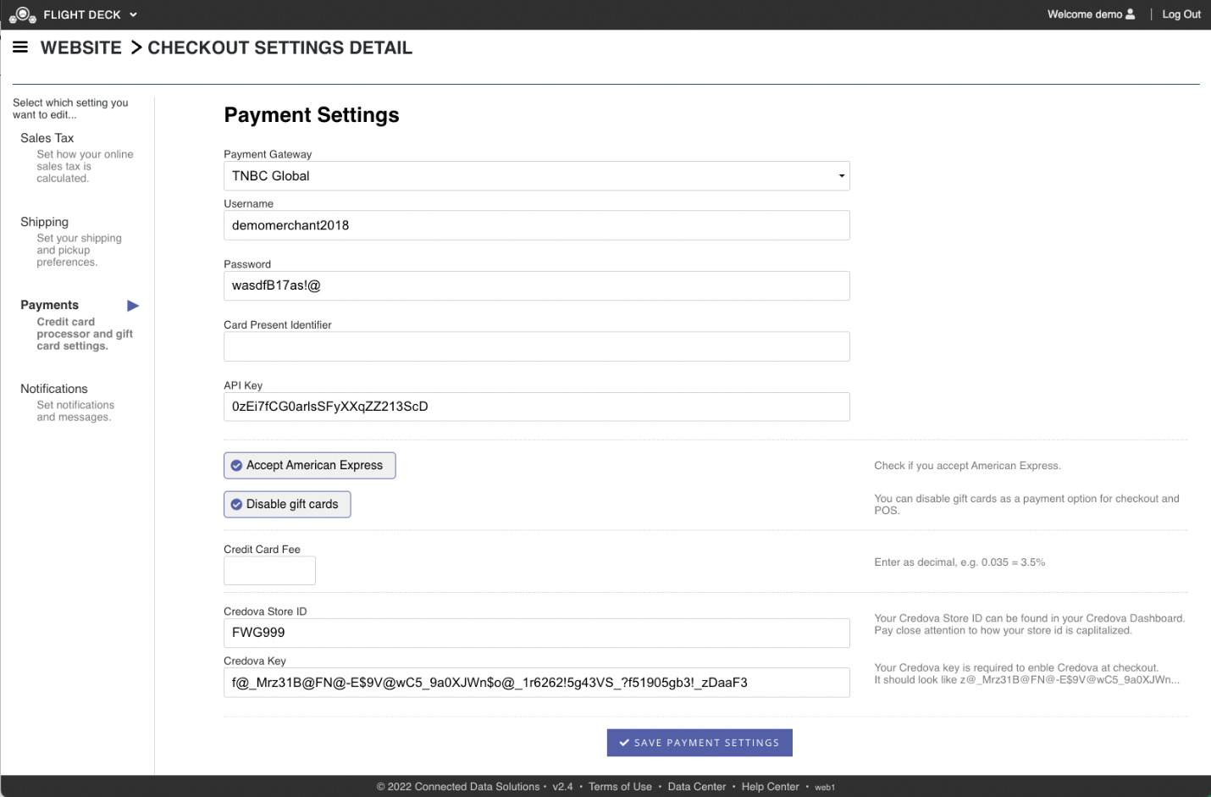1211x797 pixels.
Task: Click the Log Out link
Action: pyautogui.click(x=1181, y=14)
